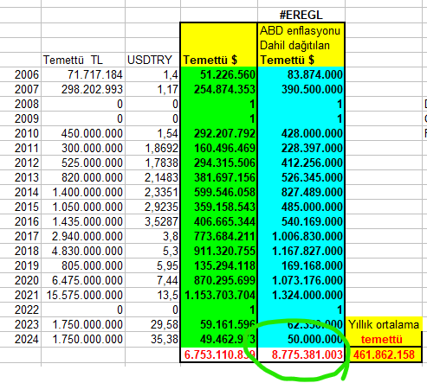Select the 2,3351 exchange rate cell
427x383 pixels.
(x=152, y=192)
